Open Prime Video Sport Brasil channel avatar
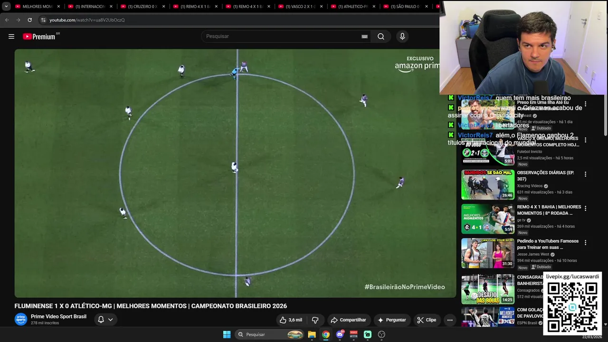The height and width of the screenshot is (342, 608). point(21,319)
